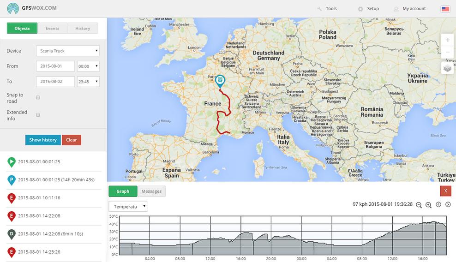Click the blue parking marker 14h 20min 43s
The height and width of the screenshot is (262, 456).
(x=12, y=180)
